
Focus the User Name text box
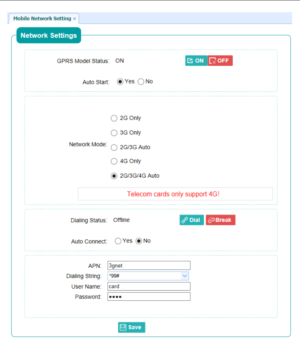click(149, 286)
